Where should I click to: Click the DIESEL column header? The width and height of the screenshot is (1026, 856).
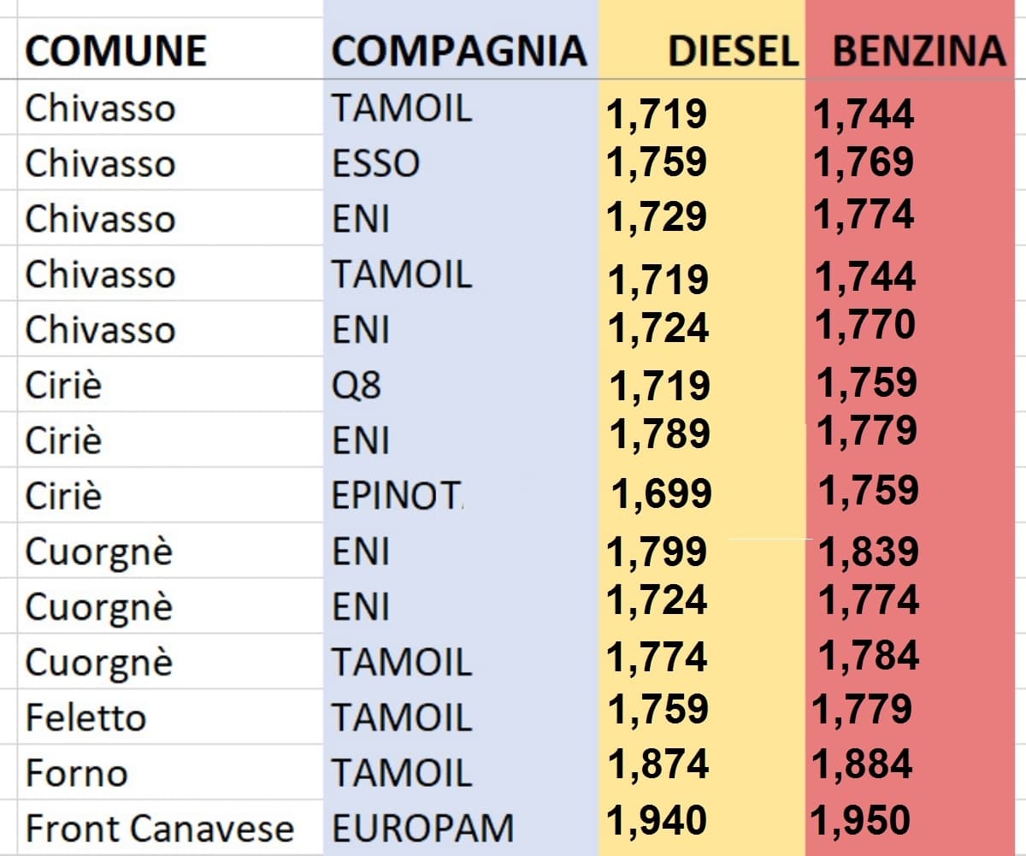(x=733, y=51)
